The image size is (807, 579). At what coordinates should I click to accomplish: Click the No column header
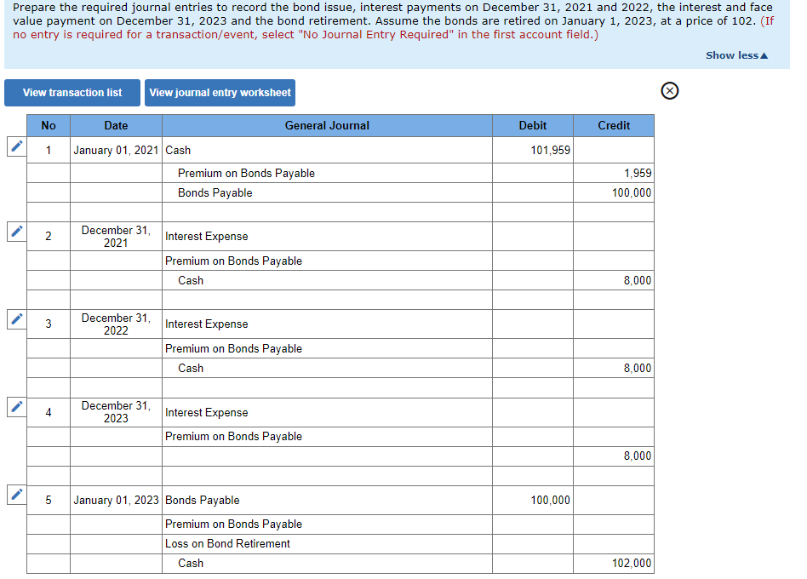coord(49,125)
